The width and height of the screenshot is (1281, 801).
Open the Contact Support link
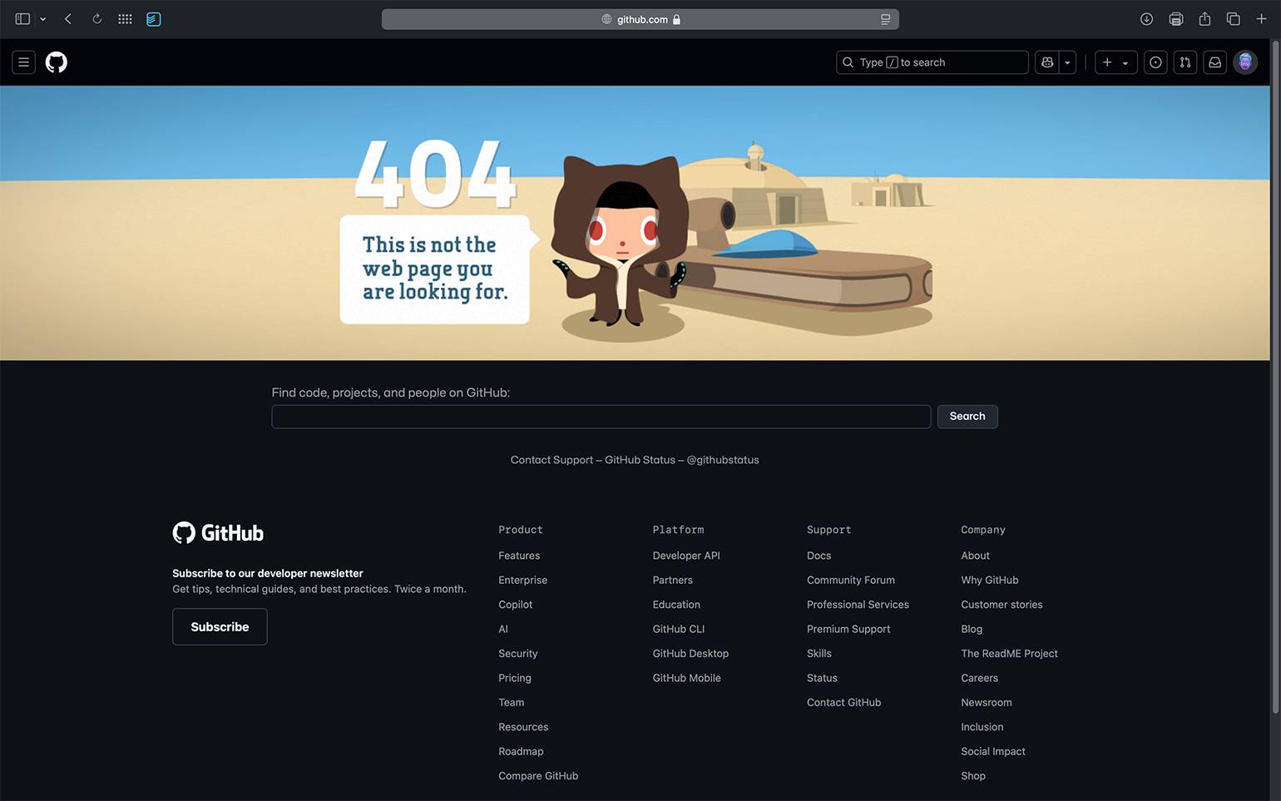click(551, 460)
